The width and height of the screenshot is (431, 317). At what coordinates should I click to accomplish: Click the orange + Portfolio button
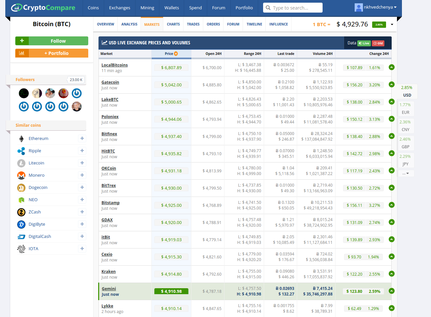tap(52, 53)
